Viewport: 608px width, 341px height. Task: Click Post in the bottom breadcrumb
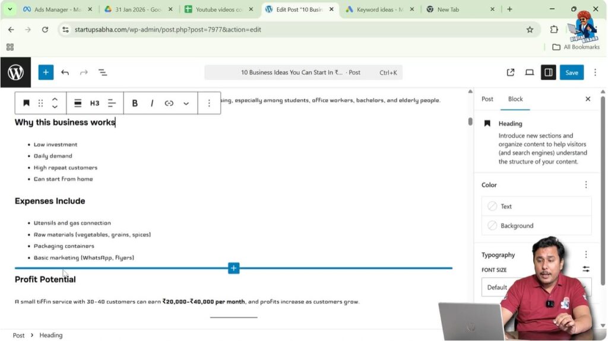[19, 335]
